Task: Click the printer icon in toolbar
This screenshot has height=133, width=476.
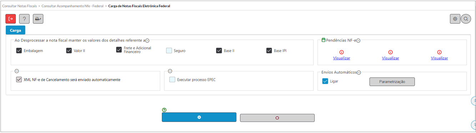Action: 38,19
